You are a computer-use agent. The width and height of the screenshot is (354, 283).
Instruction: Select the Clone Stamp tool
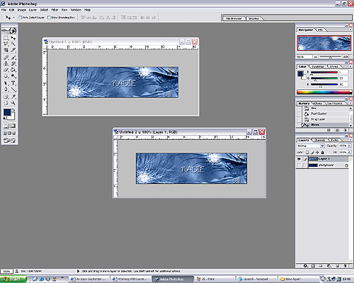[x=6, y=64]
